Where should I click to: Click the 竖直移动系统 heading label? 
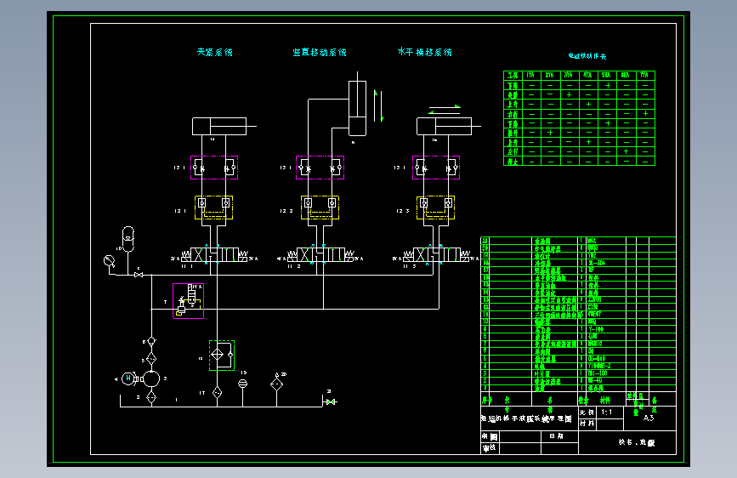coord(320,52)
